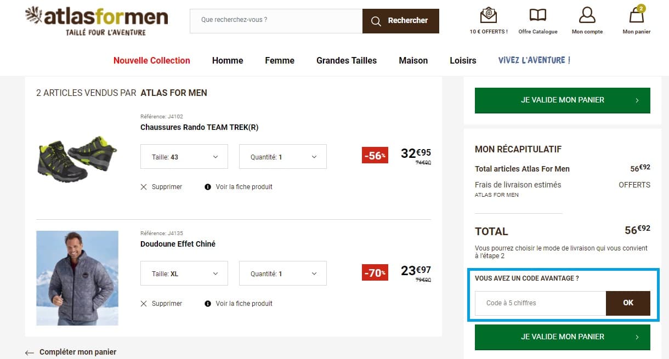The width and height of the screenshot is (669, 359).
Task: View cart by clicking the Mon panier icon
Action: pos(636,18)
